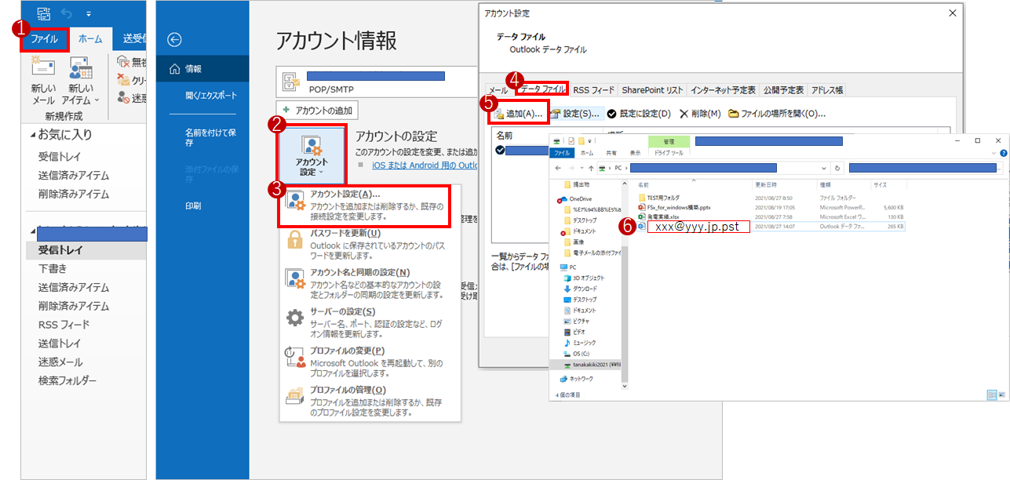1010x480 pixels.
Task: Open the 検索フォルダー item
Action: pyautogui.click(x=67, y=381)
